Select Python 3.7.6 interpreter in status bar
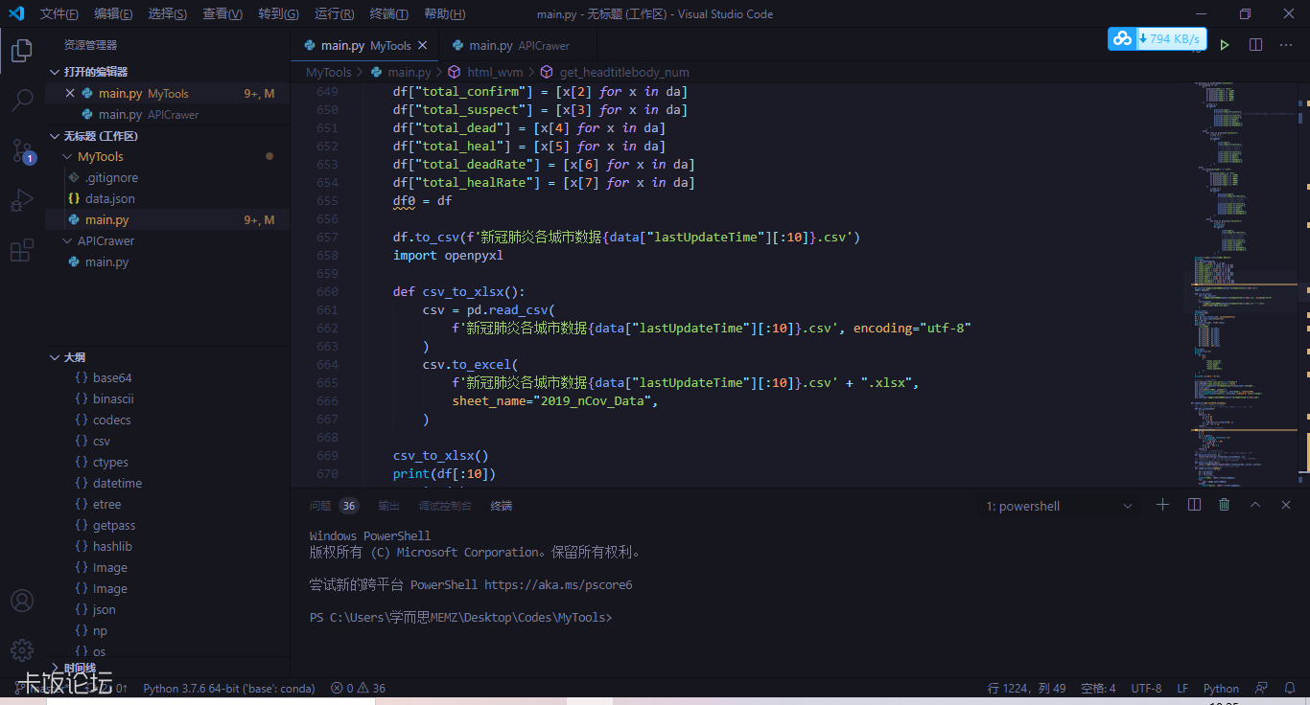This screenshot has height=705, width=1310. coord(229,688)
